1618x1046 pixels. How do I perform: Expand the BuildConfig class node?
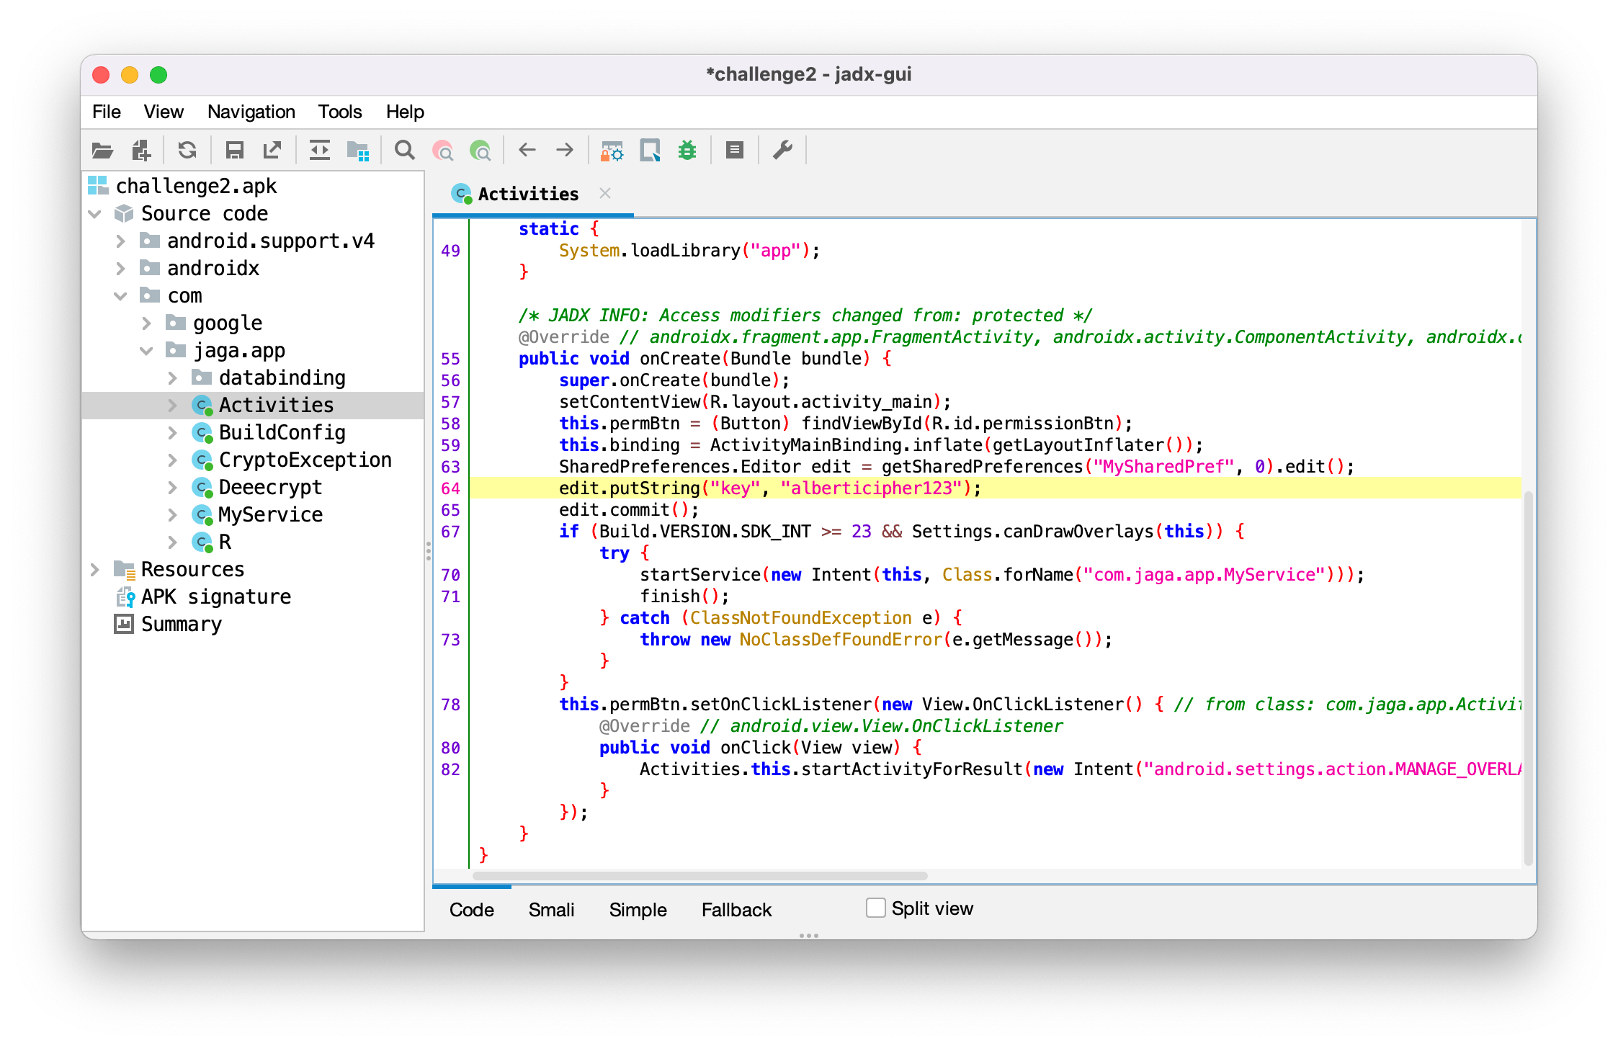(x=172, y=433)
